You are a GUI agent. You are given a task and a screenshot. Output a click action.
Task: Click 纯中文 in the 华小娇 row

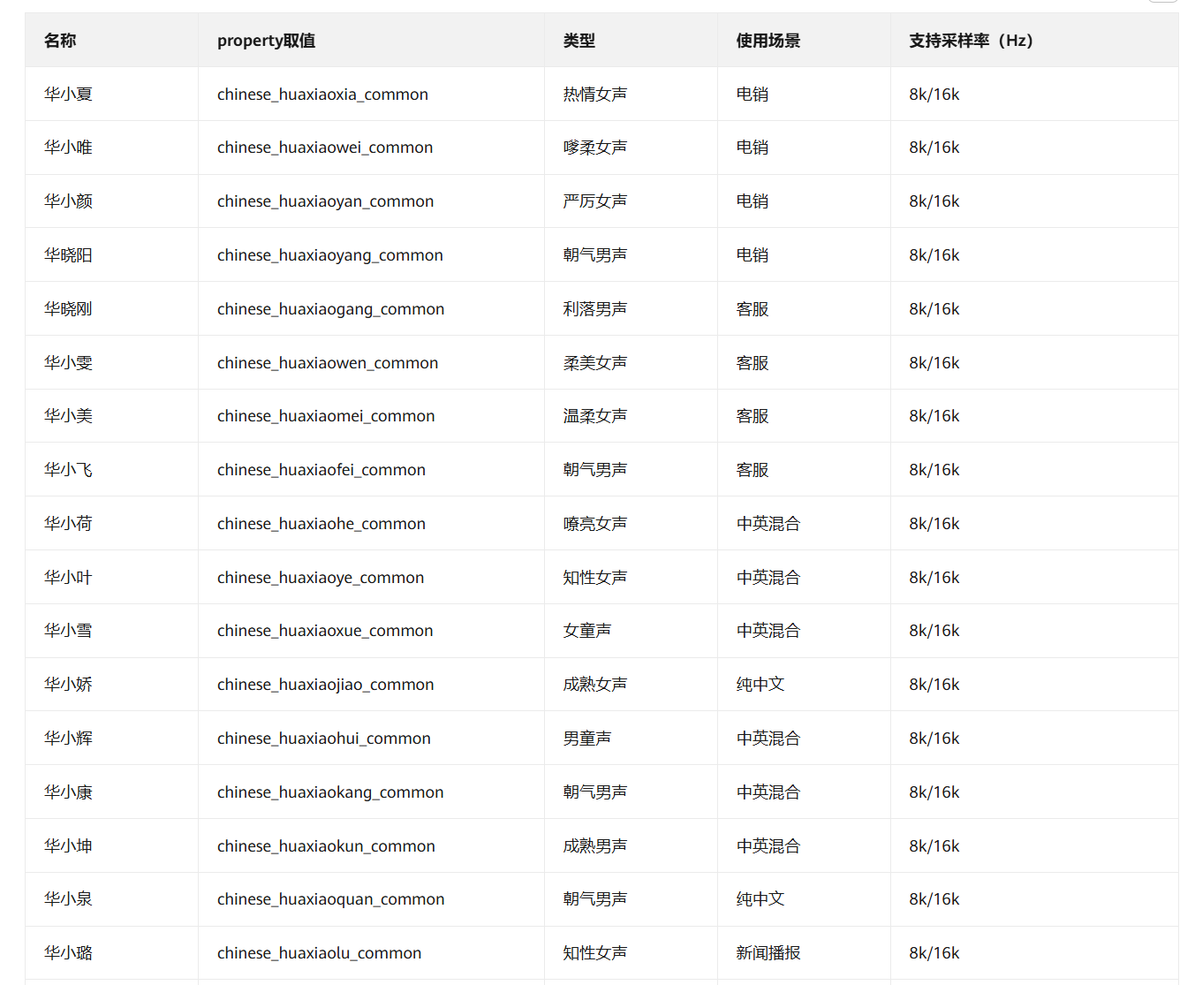pyautogui.click(x=760, y=685)
